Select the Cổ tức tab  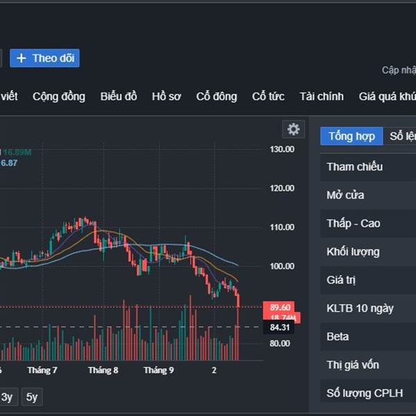[268, 96]
